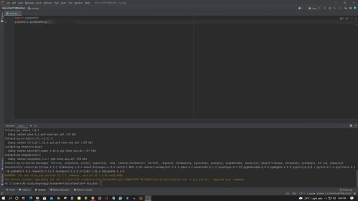358x201 pixels.
Task: Open the Project tool window sidebar button
Action: point(2,17)
